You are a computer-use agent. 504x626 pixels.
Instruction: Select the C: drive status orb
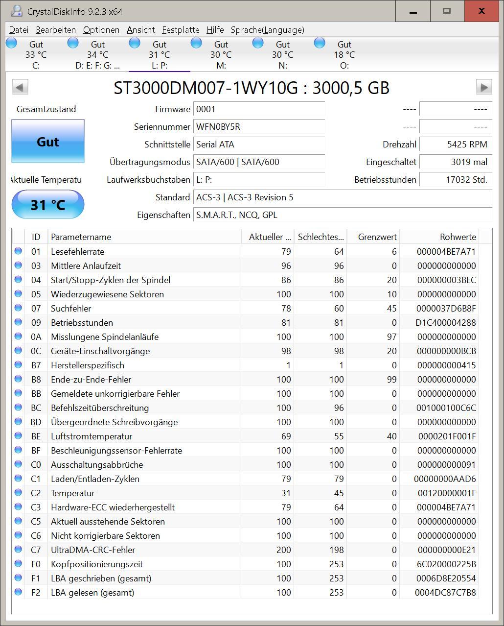pos(11,43)
